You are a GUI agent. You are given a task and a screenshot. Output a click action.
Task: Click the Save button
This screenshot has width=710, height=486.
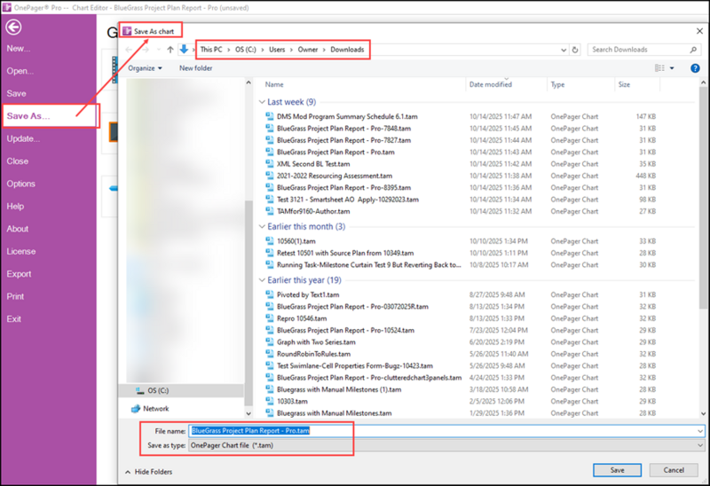click(617, 470)
